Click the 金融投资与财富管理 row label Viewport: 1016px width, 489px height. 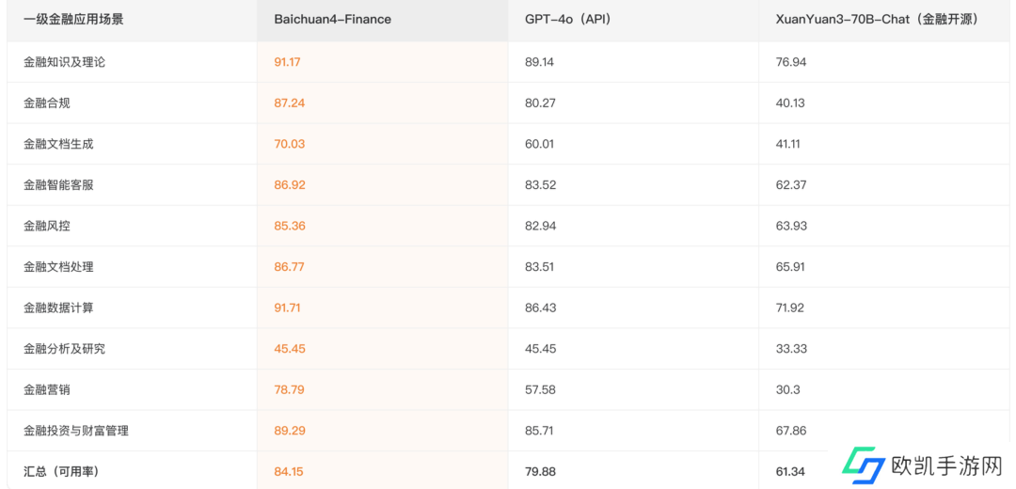pos(76,431)
